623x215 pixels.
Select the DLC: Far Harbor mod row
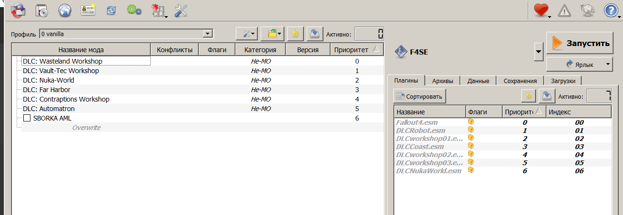click(x=49, y=90)
